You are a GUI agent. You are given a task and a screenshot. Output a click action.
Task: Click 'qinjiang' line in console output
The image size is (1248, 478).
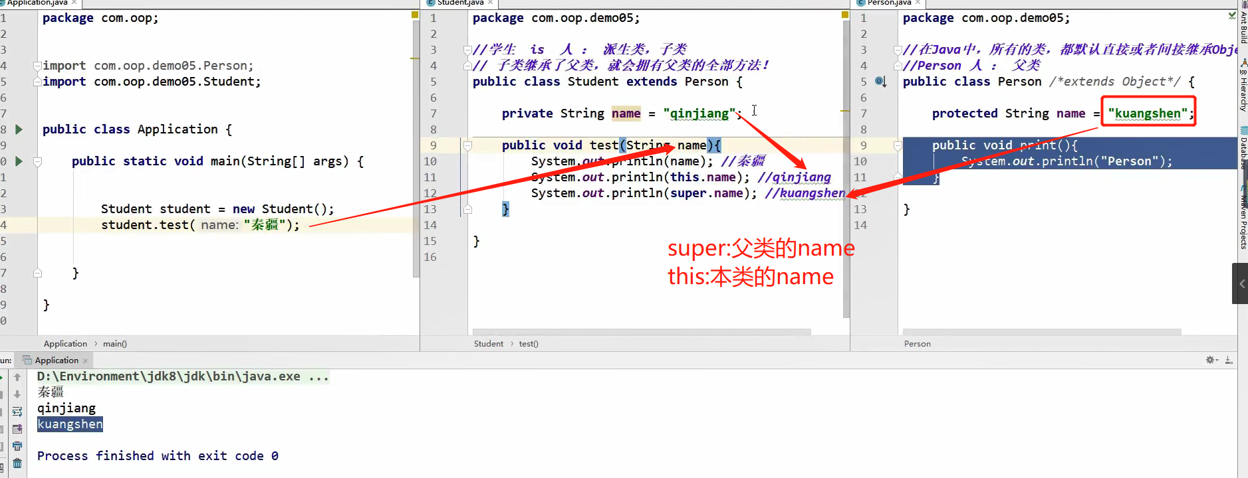[66, 408]
